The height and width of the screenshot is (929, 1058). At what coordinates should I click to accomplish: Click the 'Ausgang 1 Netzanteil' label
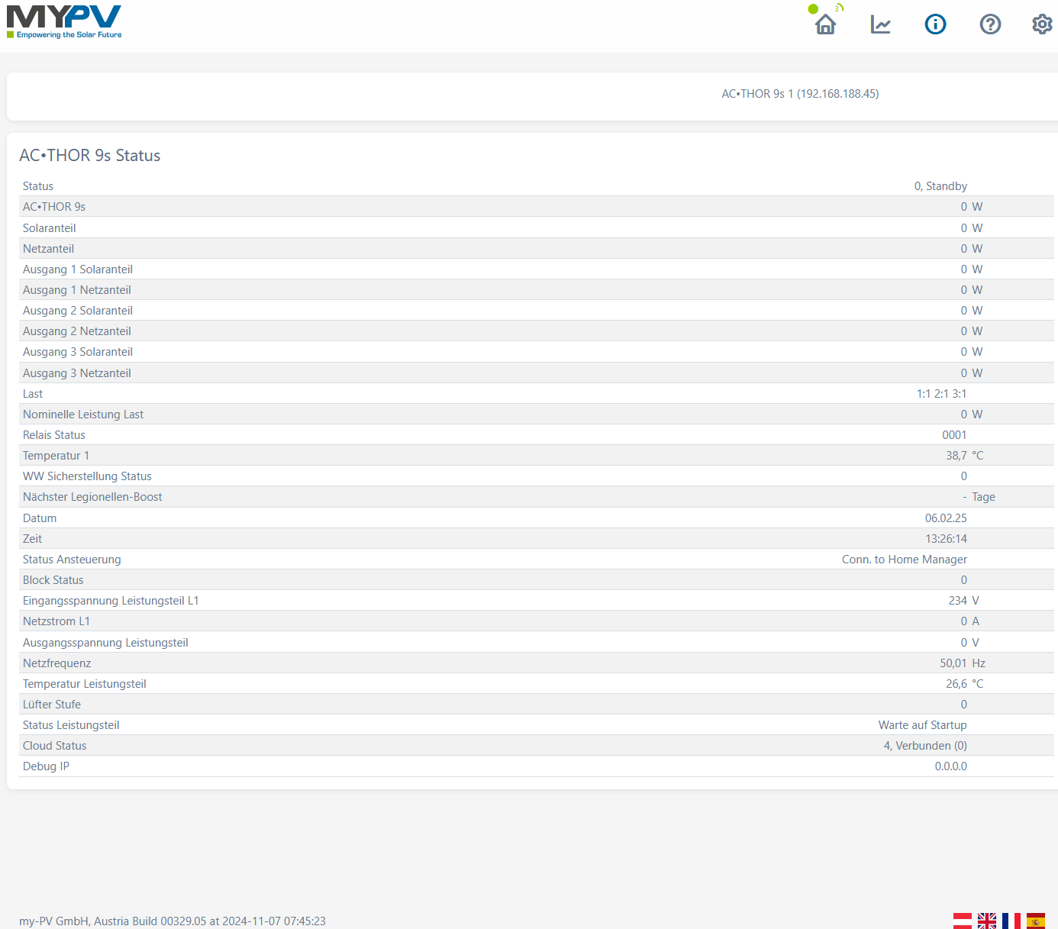tap(77, 290)
